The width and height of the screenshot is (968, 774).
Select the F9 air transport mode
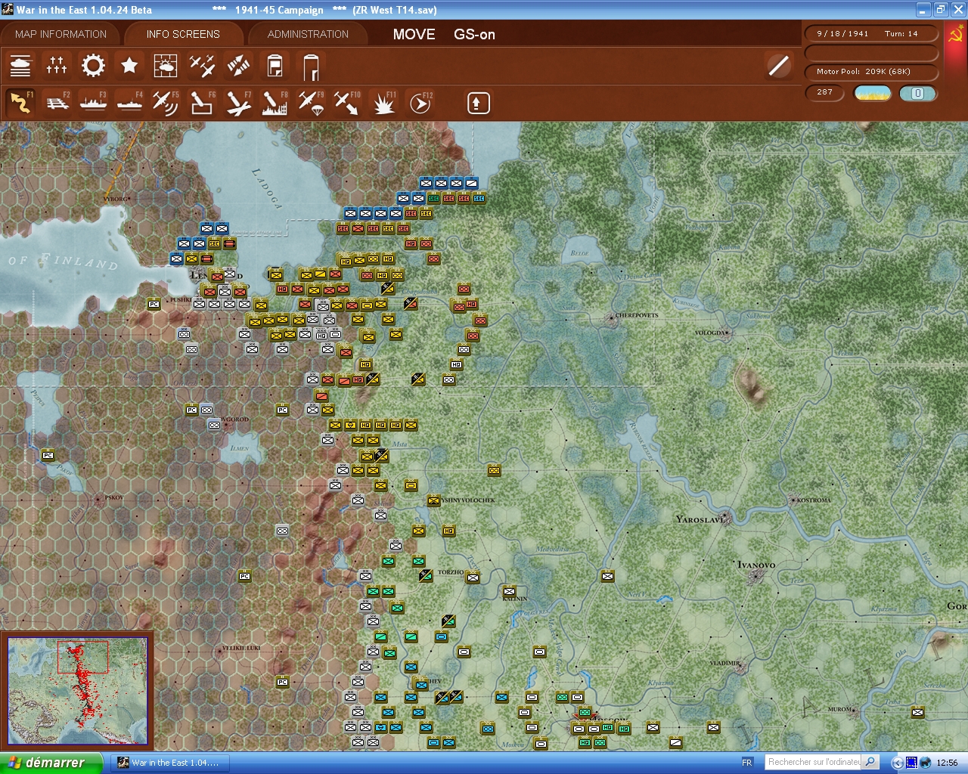[x=311, y=103]
